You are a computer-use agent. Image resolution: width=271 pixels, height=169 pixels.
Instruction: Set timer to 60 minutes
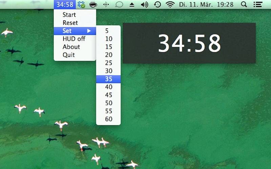pyautogui.click(x=108, y=119)
